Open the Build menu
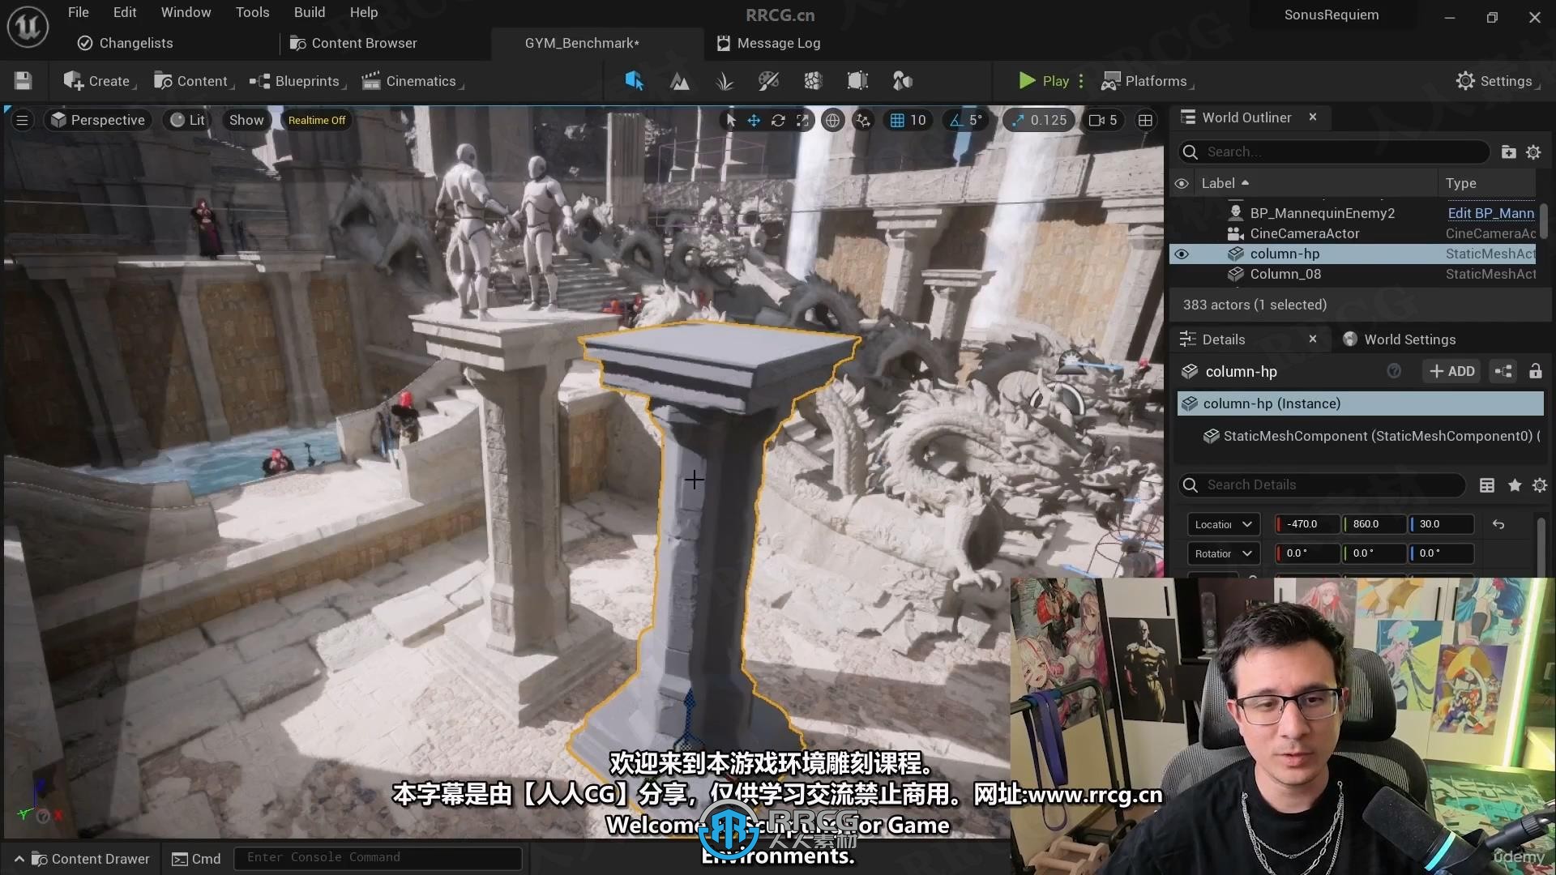The height and width of the screenshot is (875, 1556). pyautogui.click(x=310, y=12)
